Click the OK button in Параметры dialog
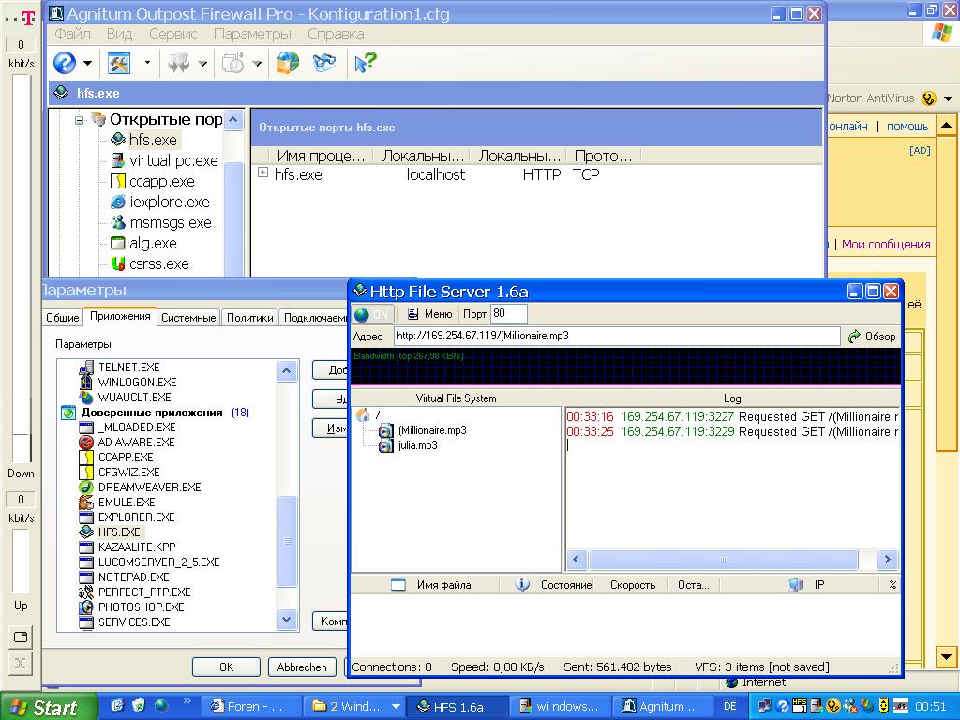 pos(227,667)
